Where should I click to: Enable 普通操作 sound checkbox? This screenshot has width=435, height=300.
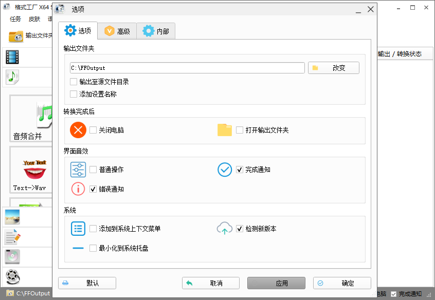[93, 170]
